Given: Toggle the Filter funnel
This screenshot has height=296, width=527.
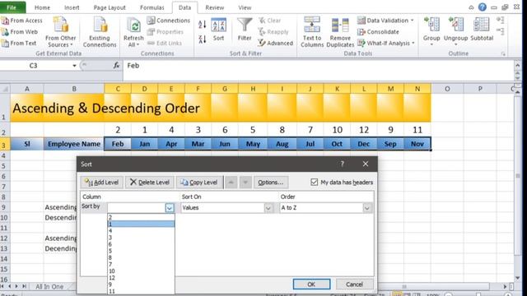Looking at the screenshot, I should click(x=245, y=30).
